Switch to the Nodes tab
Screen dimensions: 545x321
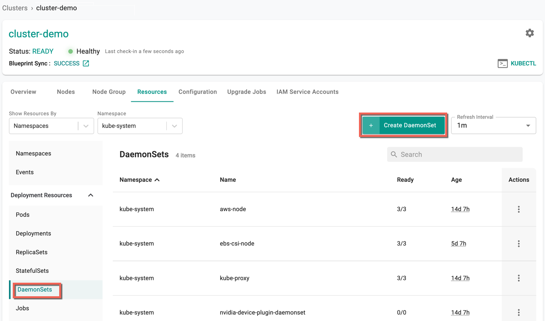(66, 92)
